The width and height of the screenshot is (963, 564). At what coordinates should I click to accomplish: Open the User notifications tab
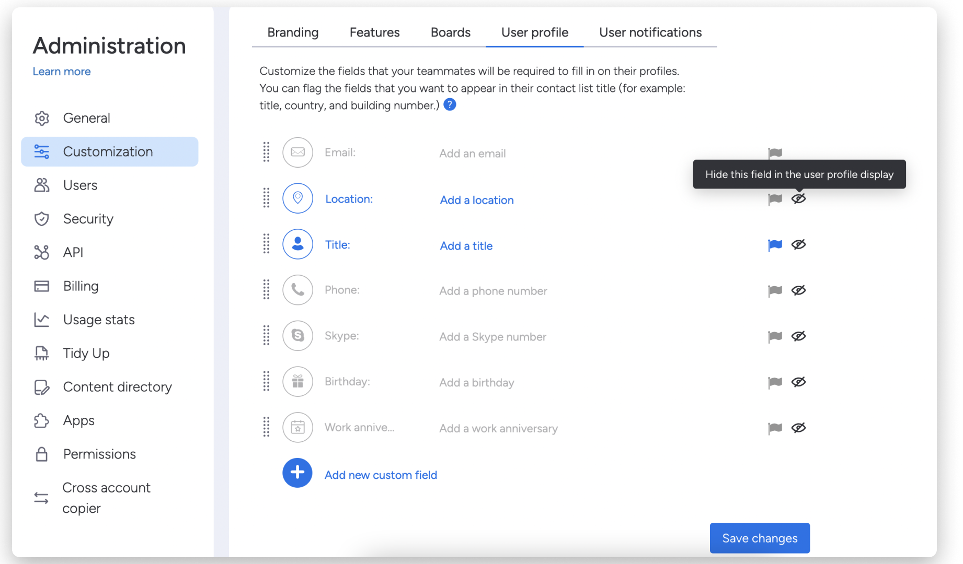click(650, 32)
